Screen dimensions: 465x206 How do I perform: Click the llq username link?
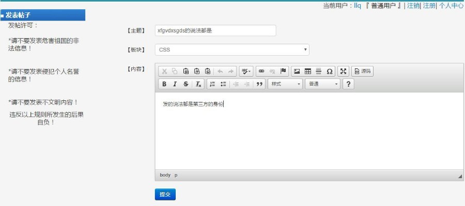358,6
